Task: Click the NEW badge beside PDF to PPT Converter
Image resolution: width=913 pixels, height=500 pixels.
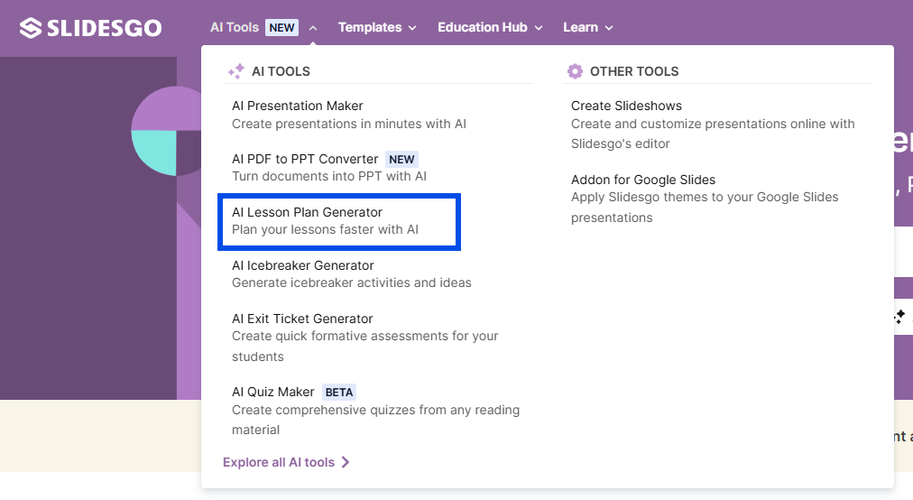Action: [x=401, y=160]
